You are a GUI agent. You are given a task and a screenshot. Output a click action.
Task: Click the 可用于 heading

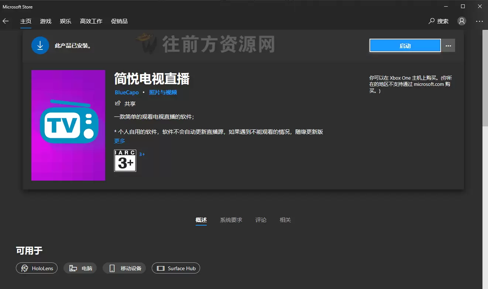pyautogui.click(x=29, y=251)
